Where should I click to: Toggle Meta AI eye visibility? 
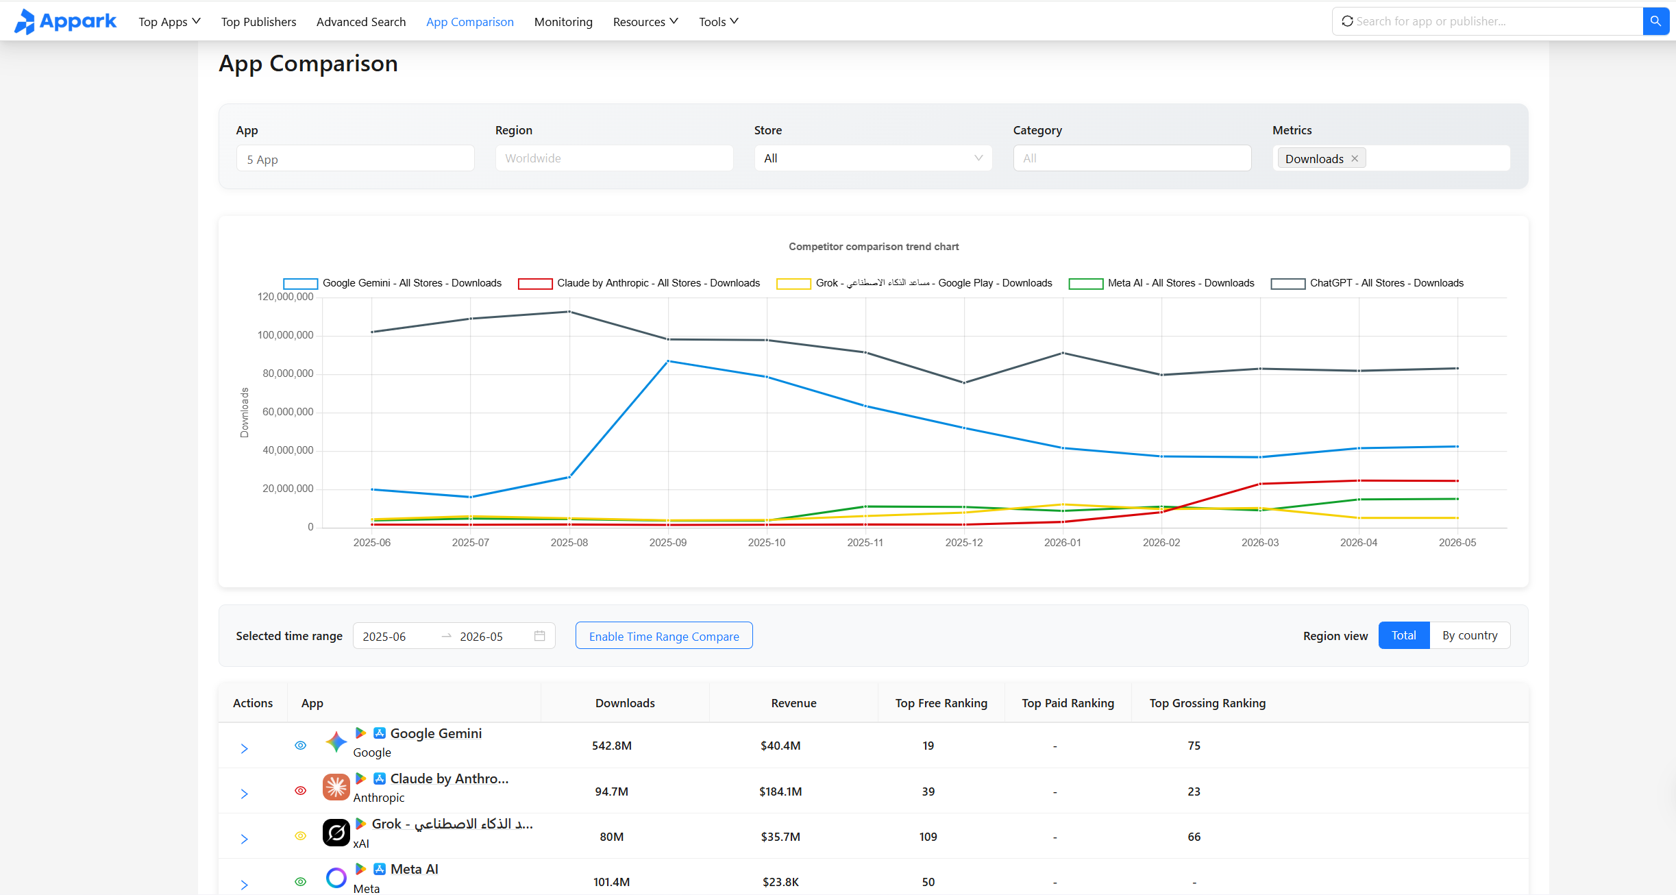tap(300, 882)
